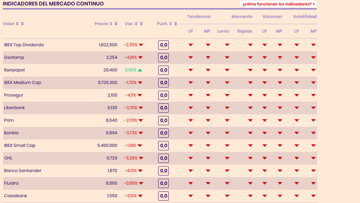Click Tendencia LP arrow for IBEX Small Cap
Screen dimensions: 360x203
click(191, 146)
